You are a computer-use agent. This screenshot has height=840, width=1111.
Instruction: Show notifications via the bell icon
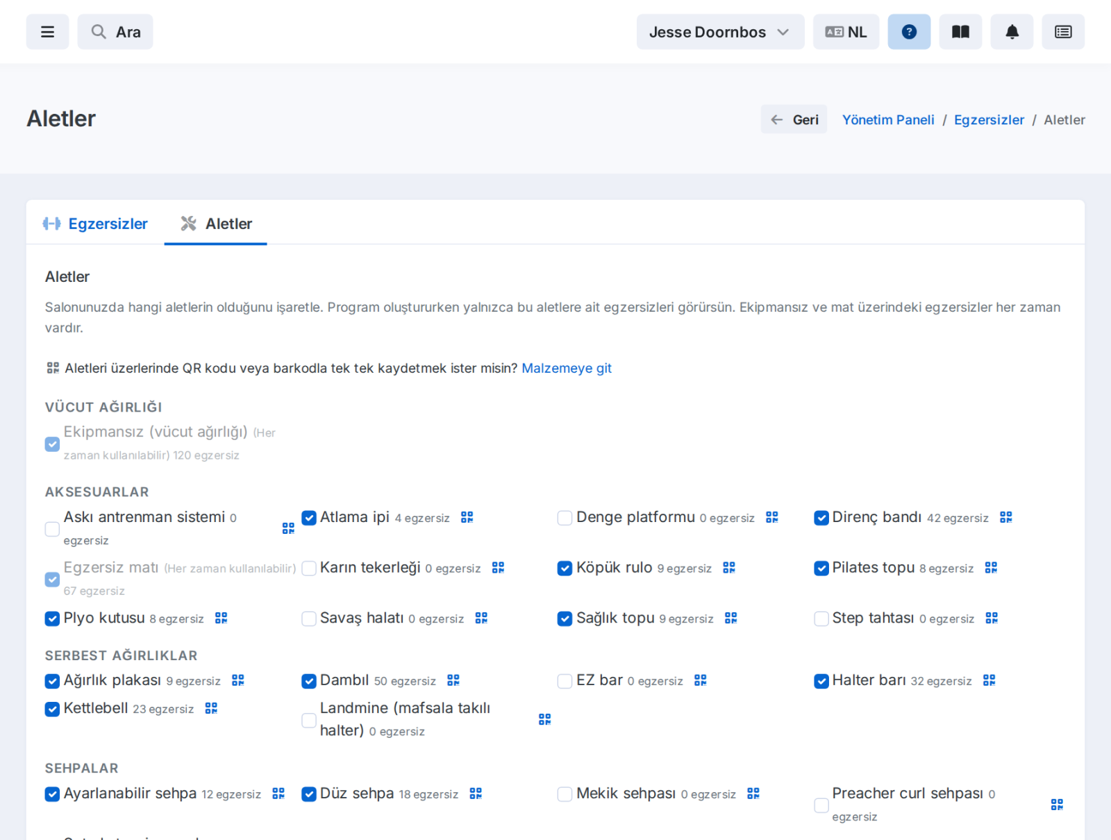tap(1012, 32)
